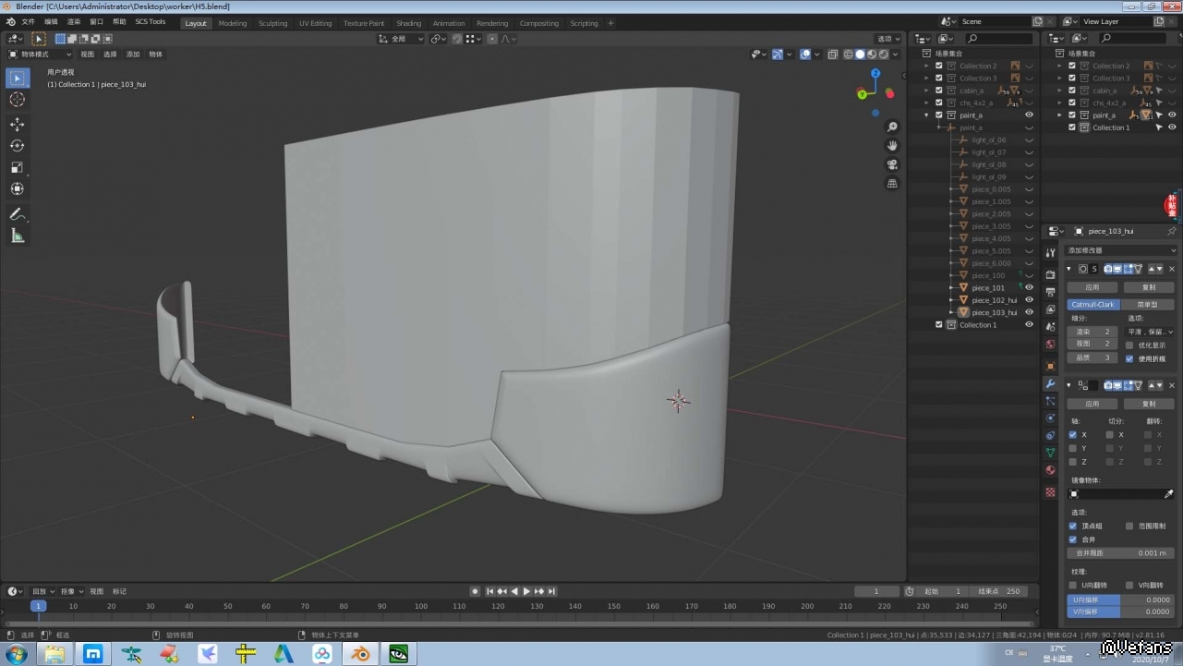Screen dimensions: 1183x666
Task: Click the 3D Cursor tool
Action: 17,100
